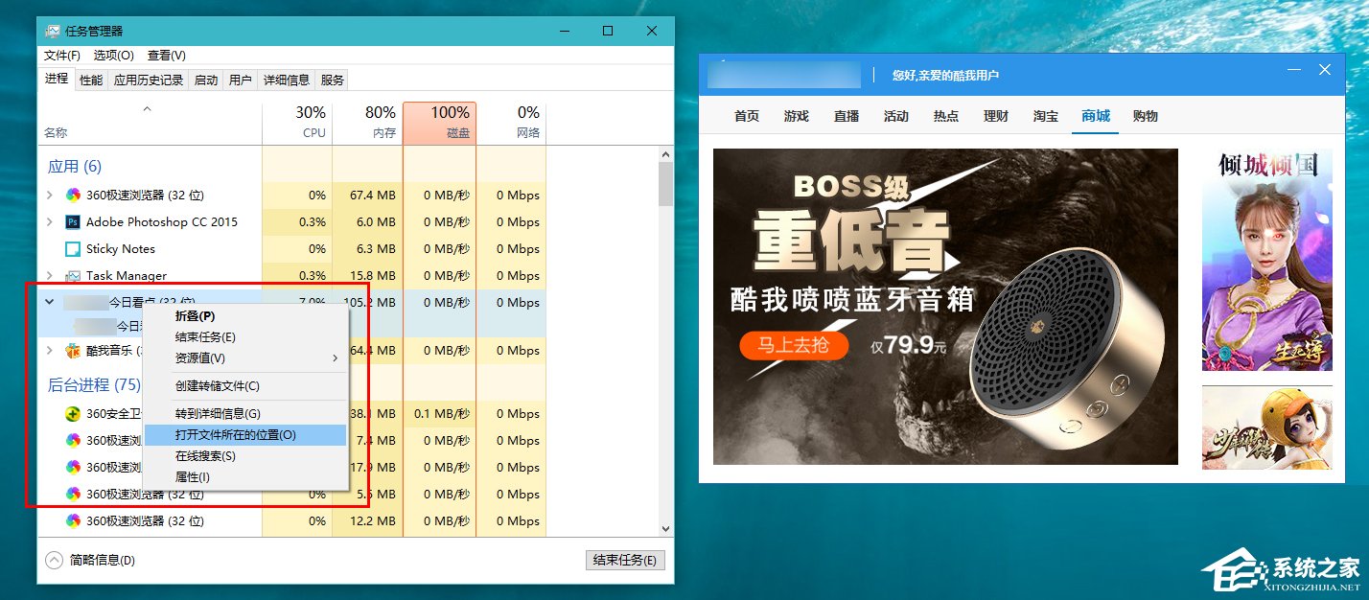Switch to the 首页 tab in the Kuwo window
The image size is (1369, 600).
point(746,116)
